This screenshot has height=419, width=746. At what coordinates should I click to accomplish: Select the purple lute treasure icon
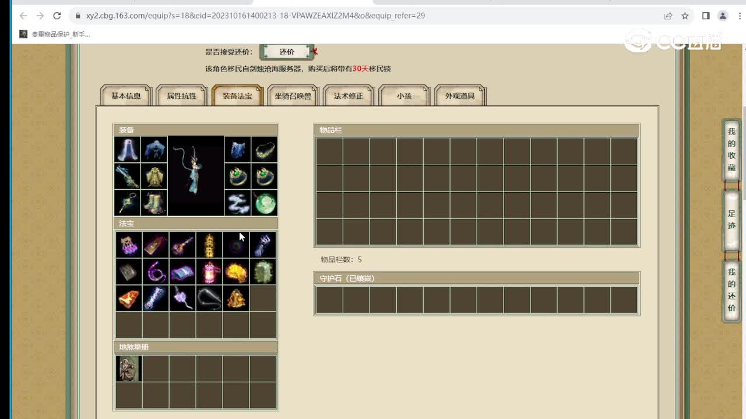click(x=182, y=245)
